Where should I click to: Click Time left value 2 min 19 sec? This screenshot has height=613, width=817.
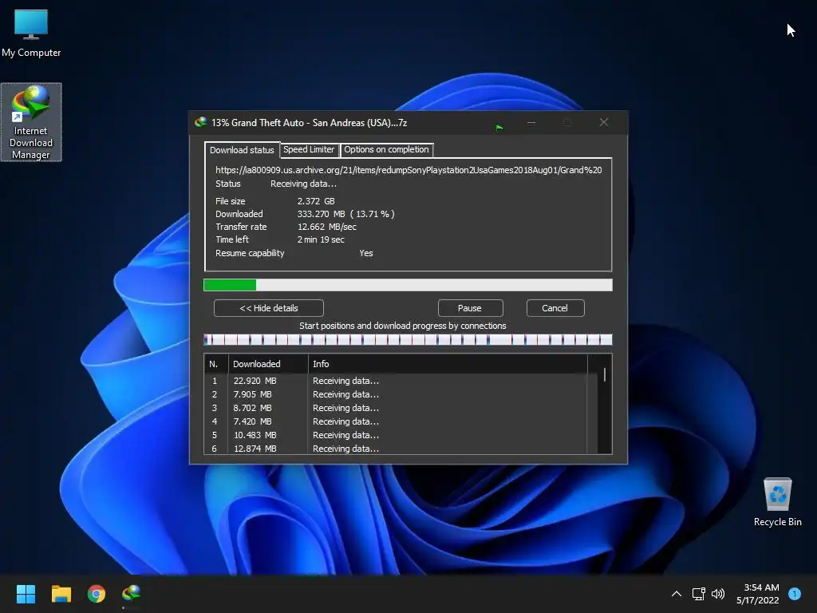[x=321, y=239]
